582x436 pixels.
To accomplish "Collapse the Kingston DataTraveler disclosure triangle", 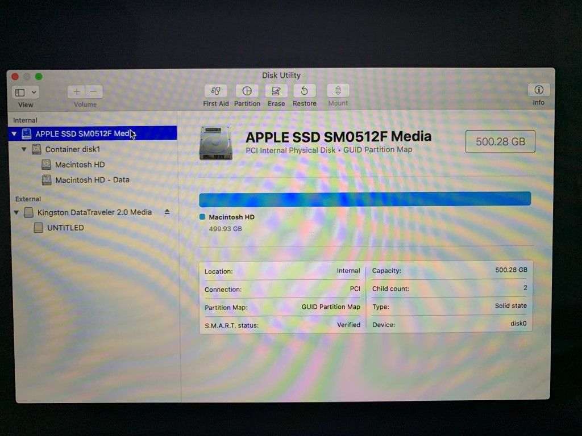I will [16, 212].
